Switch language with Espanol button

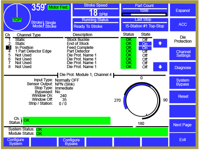coord(183,10)
